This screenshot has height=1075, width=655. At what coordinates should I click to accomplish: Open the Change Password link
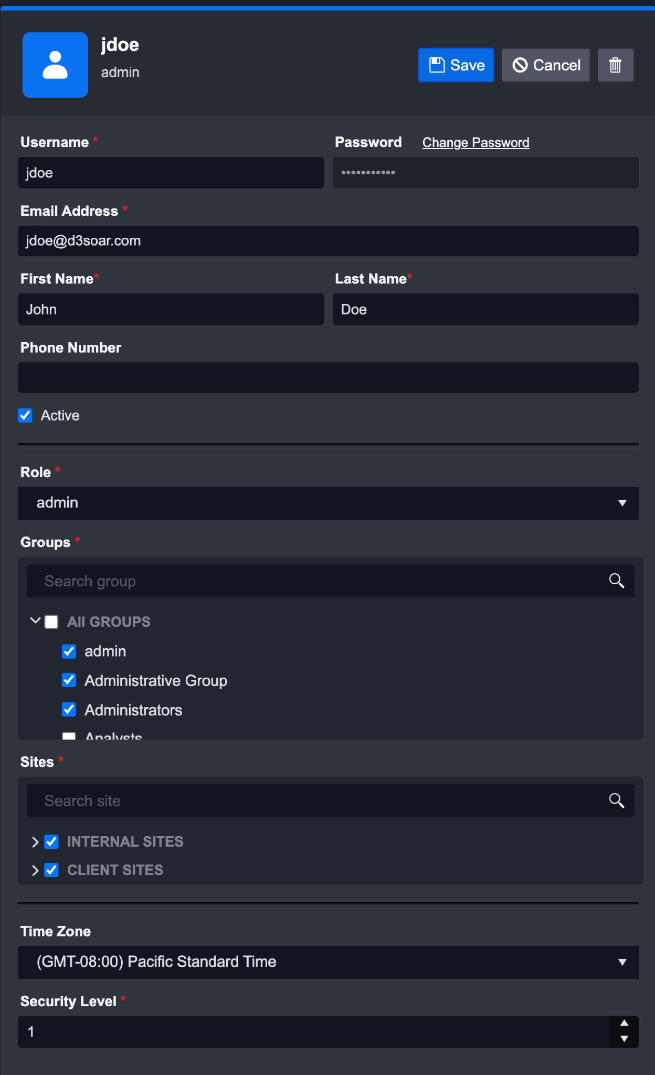click(x=476, y=143)
